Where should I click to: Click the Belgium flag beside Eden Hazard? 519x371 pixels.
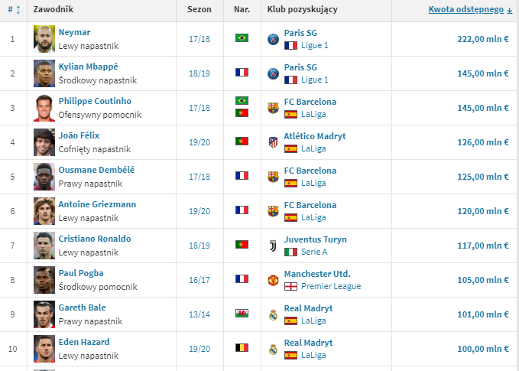coord(242,347)
